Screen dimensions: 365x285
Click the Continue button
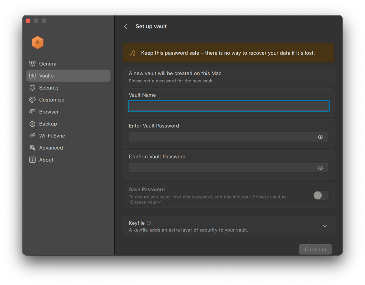point(315,249)
